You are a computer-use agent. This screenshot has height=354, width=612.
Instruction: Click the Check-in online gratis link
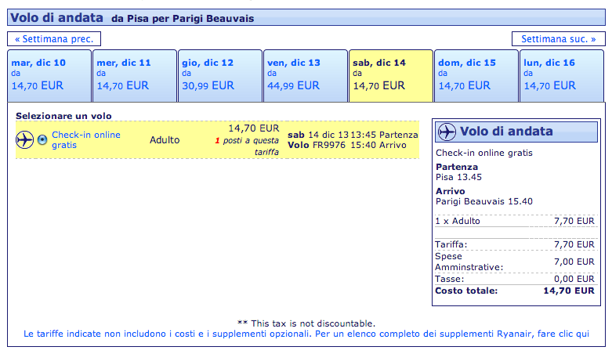coord(86,139)
